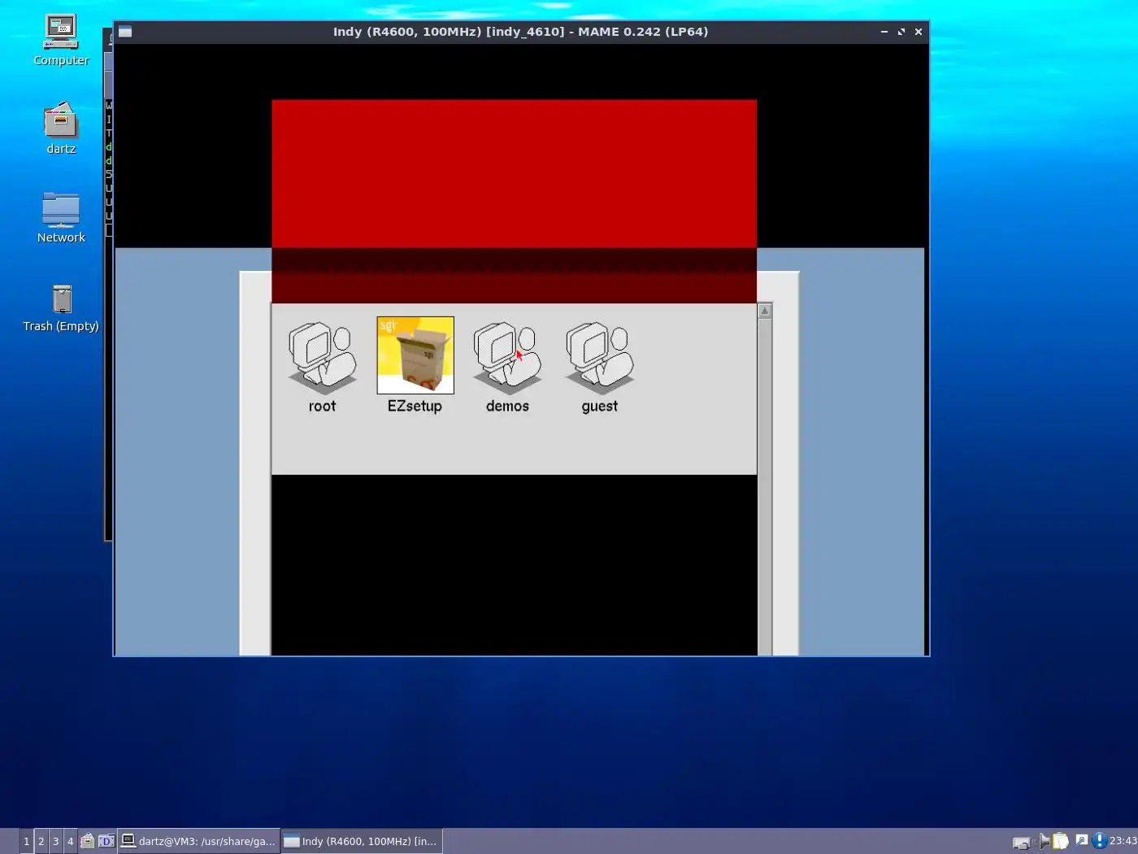Image resolution: width=1138 pixels, height=854 pixels.
Task: Select the demos user login icon
Action: (507, 359)
